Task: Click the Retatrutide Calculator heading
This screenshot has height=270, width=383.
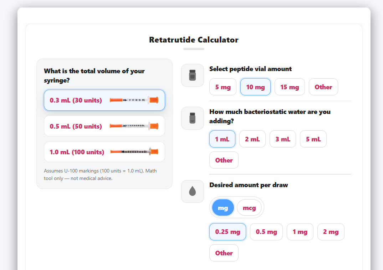Action: [194, 40]
